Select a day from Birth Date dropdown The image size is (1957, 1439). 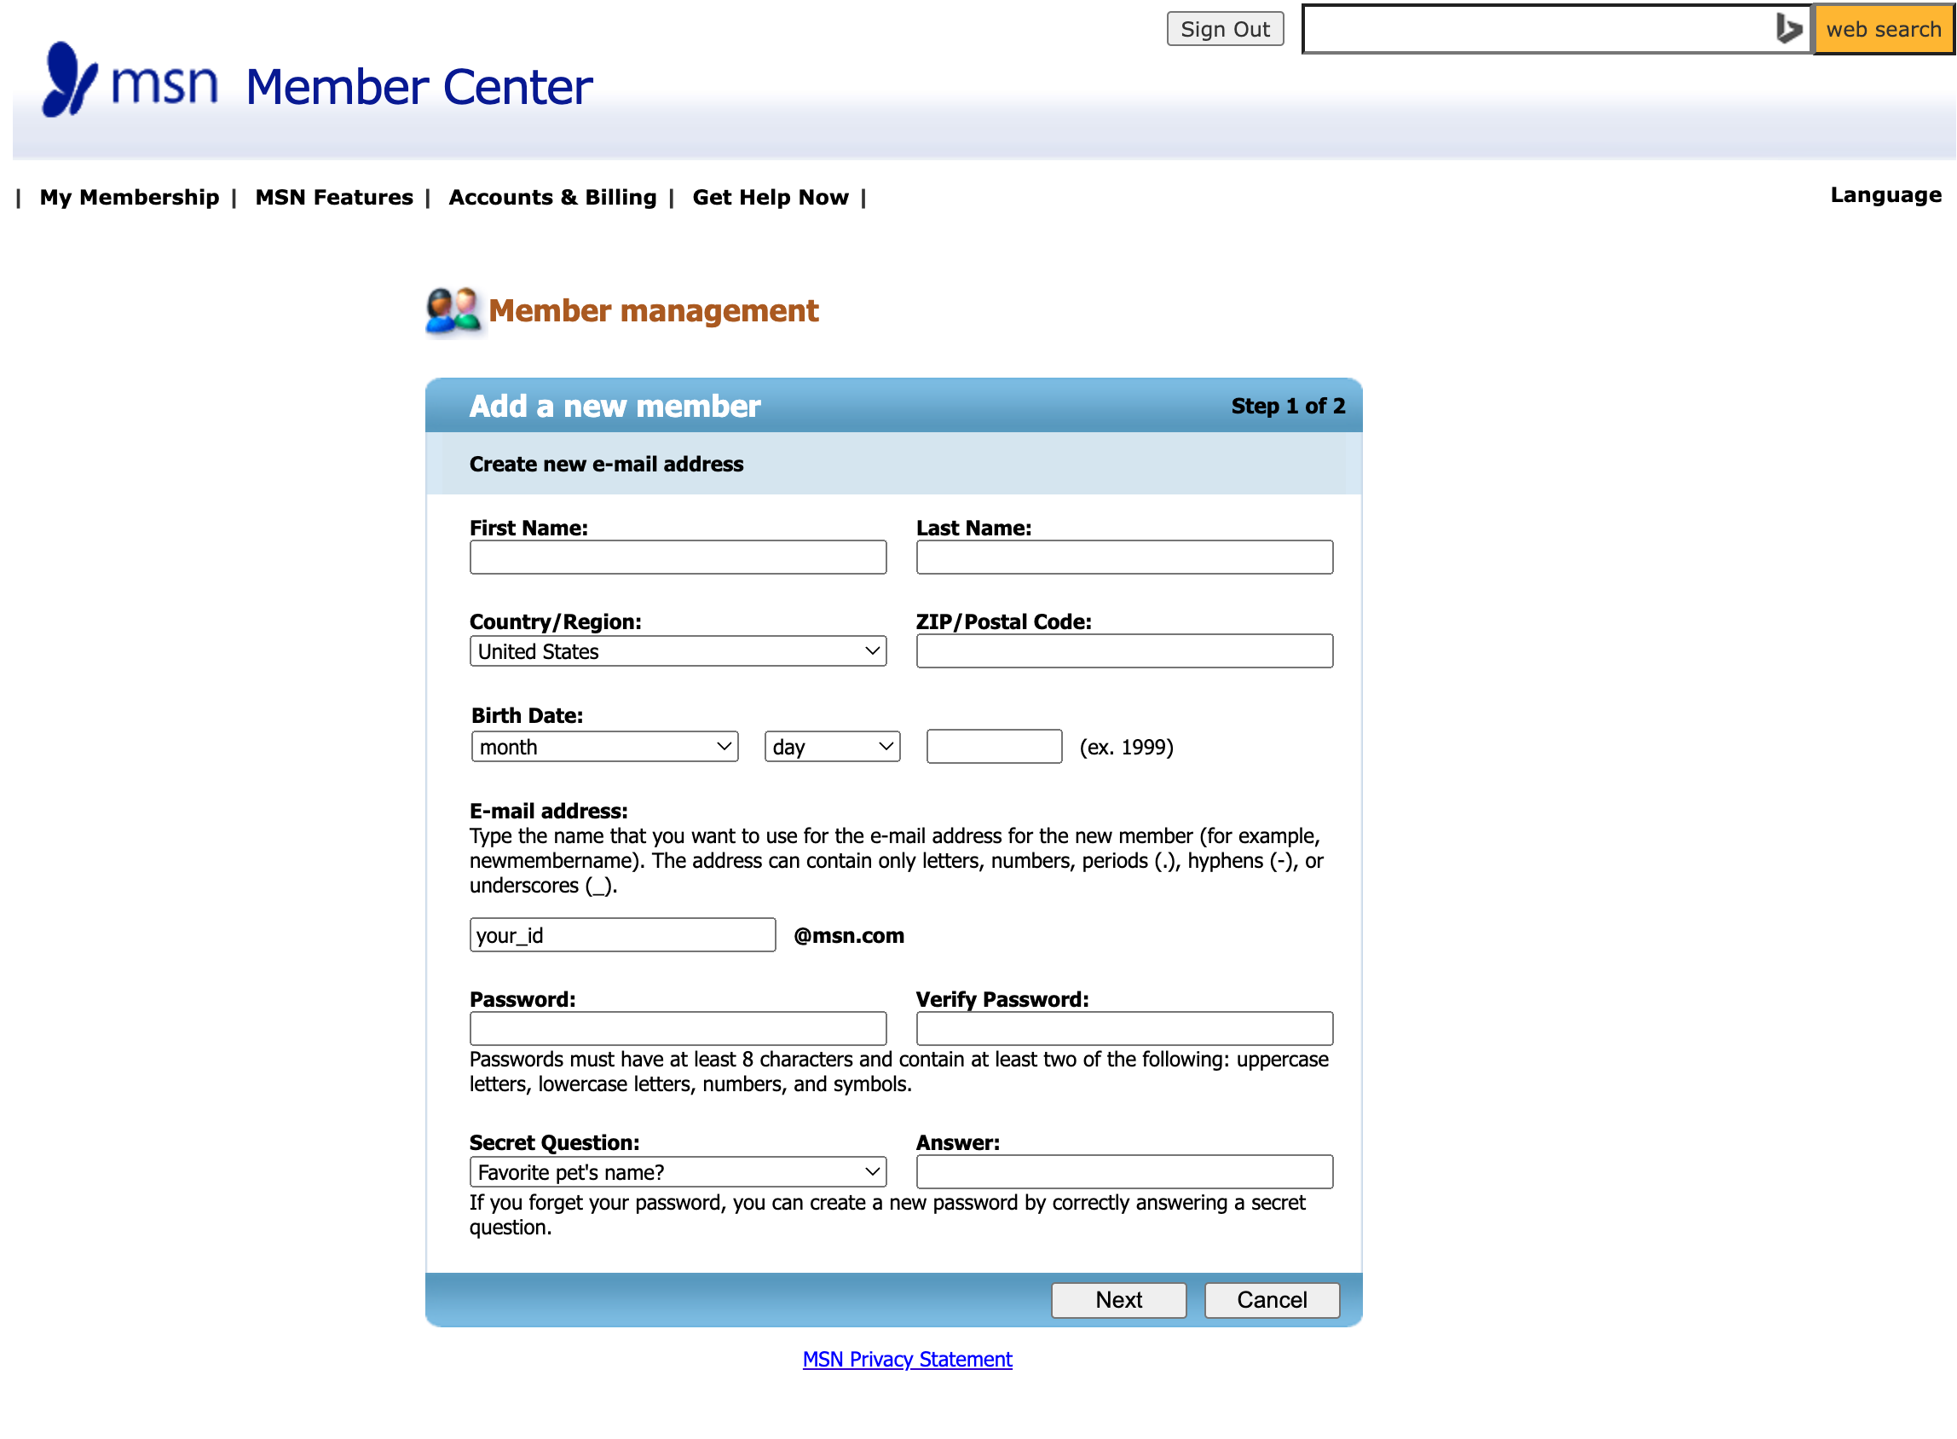831,746
